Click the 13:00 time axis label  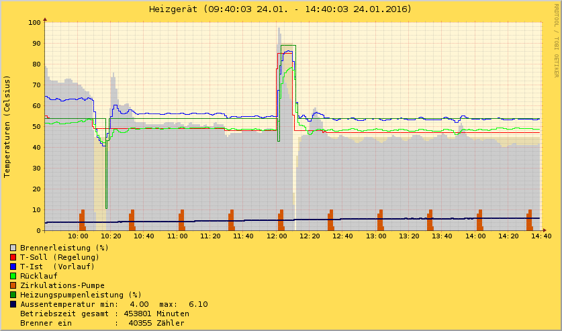(x=376, y=236)
